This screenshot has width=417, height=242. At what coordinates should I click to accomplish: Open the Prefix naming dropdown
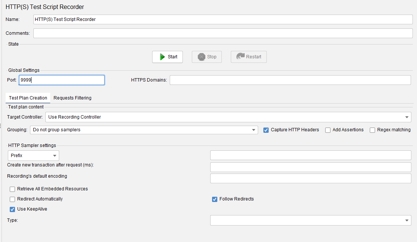click(33, 156)
